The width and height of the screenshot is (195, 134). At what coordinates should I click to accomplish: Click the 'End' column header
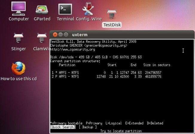133,65
